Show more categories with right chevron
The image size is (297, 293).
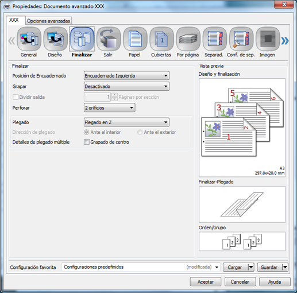coord(285,41)
